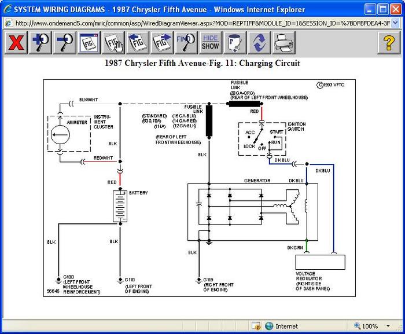
Task: Click the 'BATTERY' label in diagram
Action: click(138, 193)
